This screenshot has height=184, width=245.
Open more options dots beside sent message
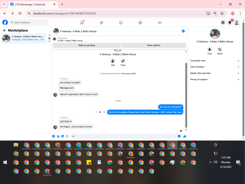click(x=96, y=112)
